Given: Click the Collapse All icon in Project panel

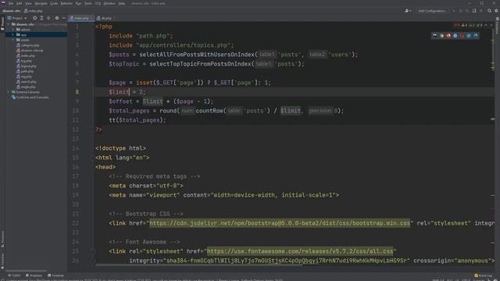Looking at the screenshot, I should pyautogui.click(x=48, y=18).
